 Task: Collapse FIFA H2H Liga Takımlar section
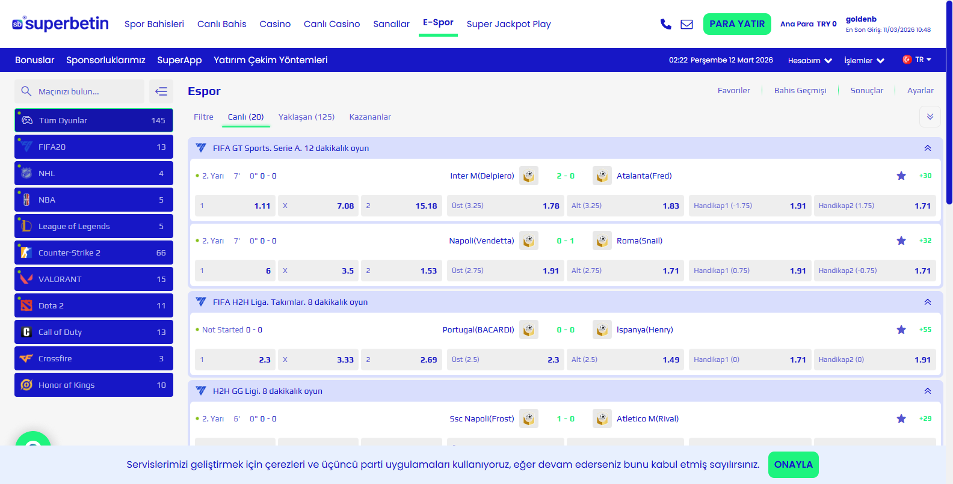click(x=928, y=302)
